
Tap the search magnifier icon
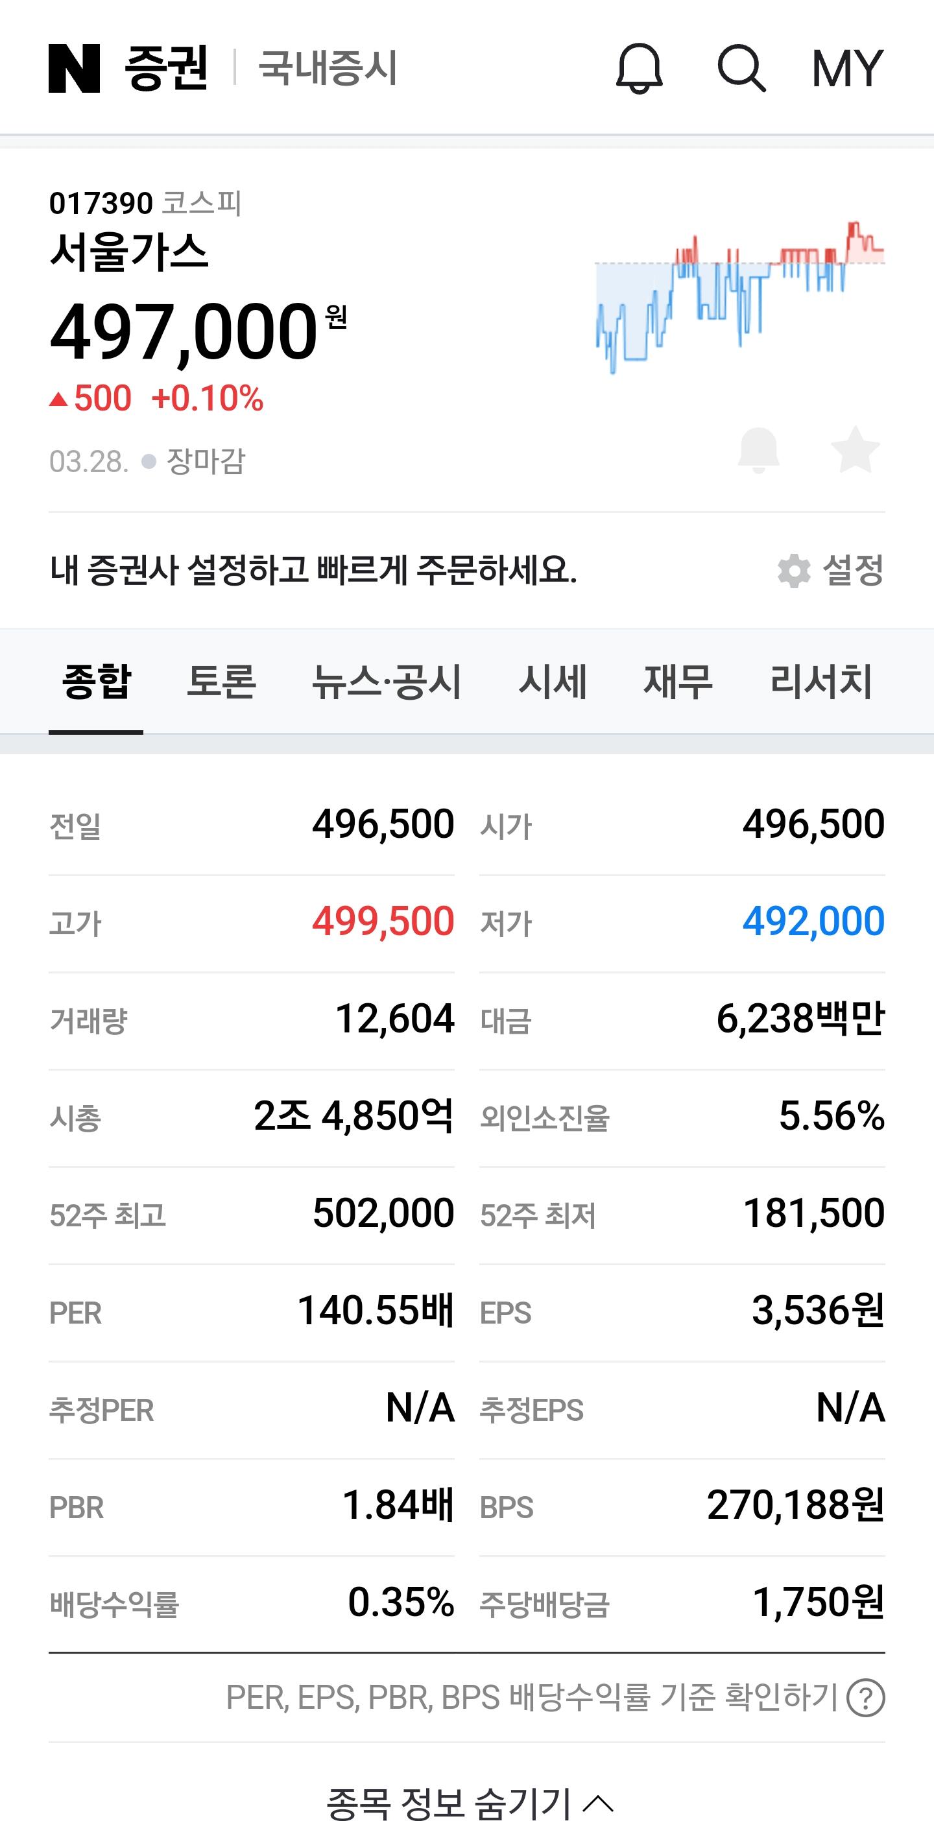[741, 69]
